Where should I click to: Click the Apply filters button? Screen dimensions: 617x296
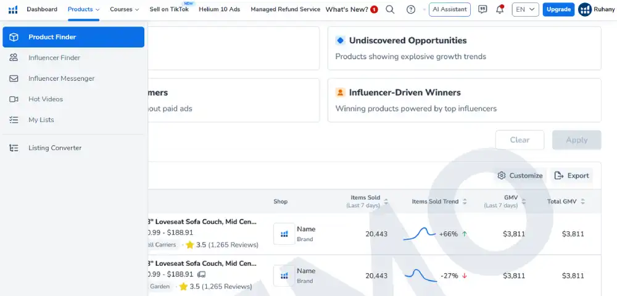click(577, 140)
